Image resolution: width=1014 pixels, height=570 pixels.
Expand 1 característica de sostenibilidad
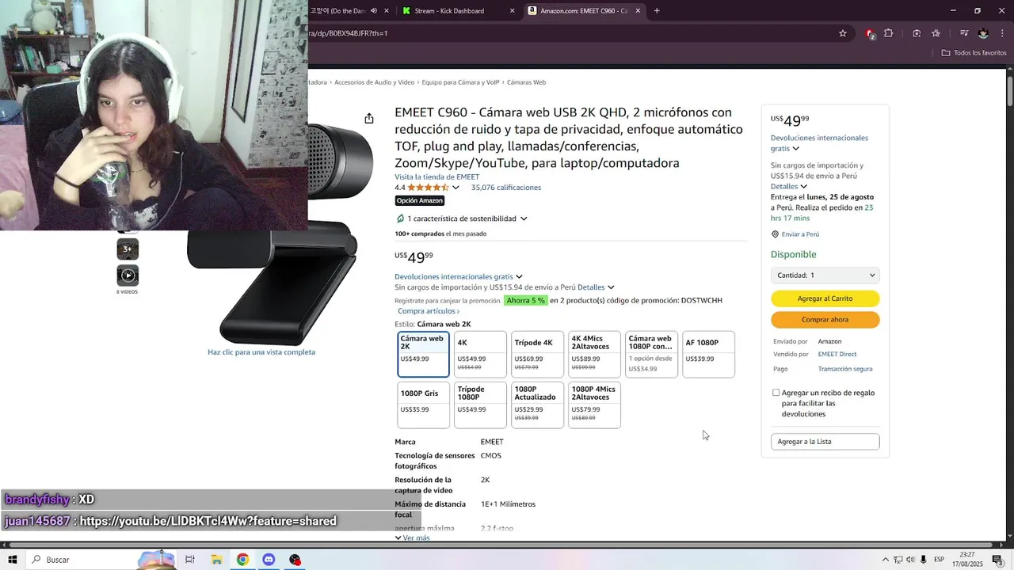pyautogui.click(x=466, y=218)
